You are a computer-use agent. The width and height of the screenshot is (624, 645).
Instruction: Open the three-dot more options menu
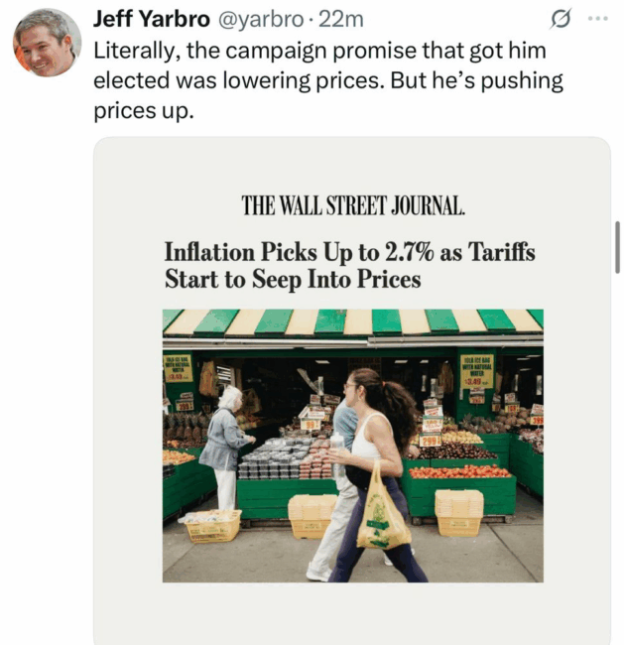point(597,19)
